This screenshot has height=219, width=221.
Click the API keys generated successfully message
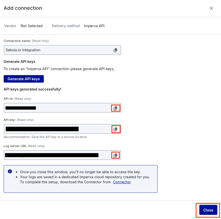[32, 89]
